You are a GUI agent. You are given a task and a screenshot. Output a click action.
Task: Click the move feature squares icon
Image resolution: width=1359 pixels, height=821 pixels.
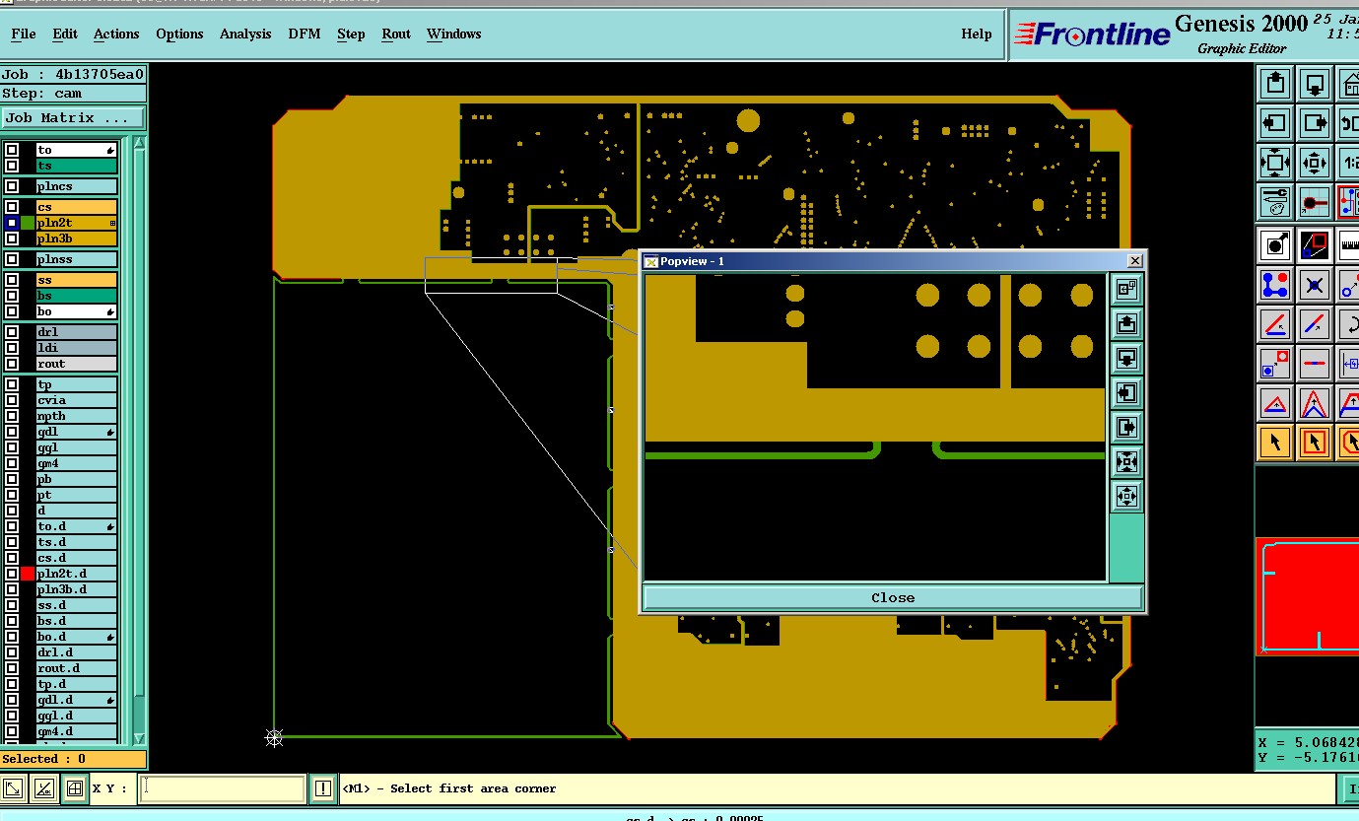[1275, 364]
